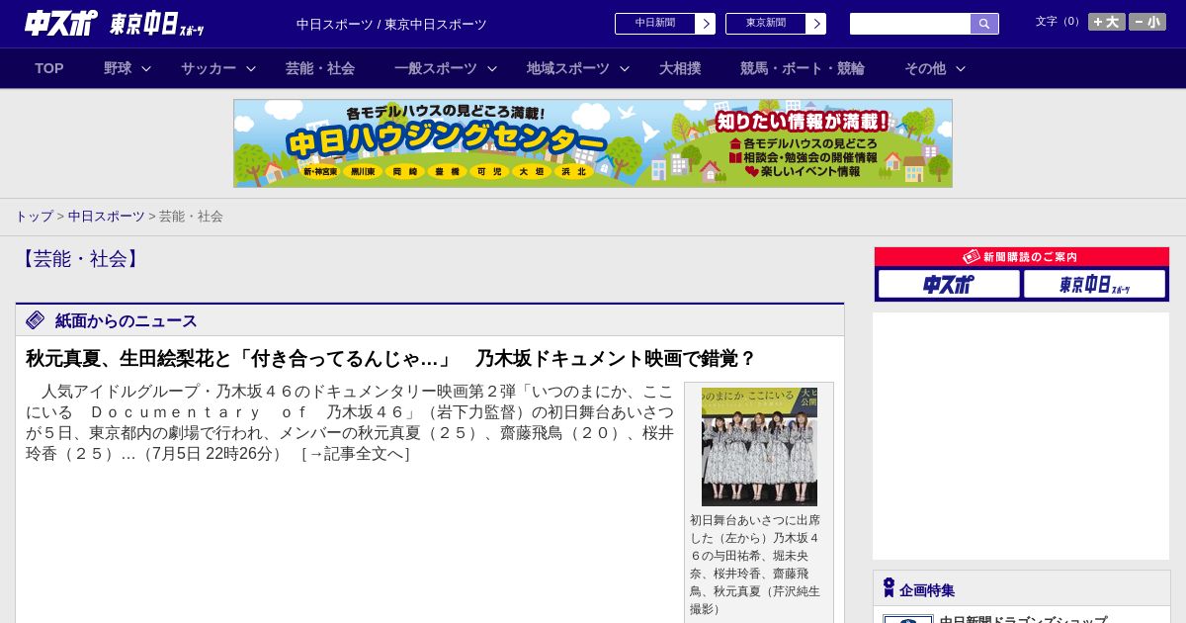Viewport: 1186px width, 623px height.
Task: Open the 地域スポーツ menu
Action: [568, 68]
